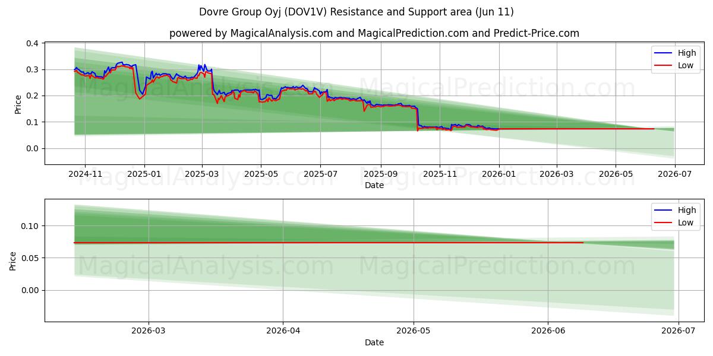This screenshot has height=356, width=713.
Task: Click the bottom chart '2026-04' tick label
Action: [283, 330]
